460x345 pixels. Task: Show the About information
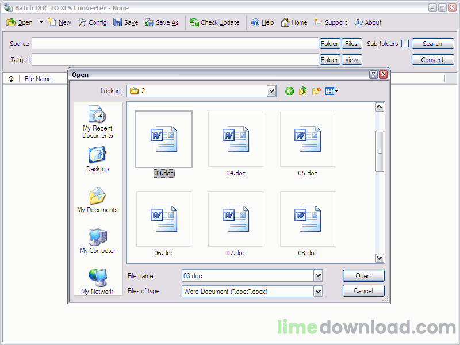click(x=368, y=22)
